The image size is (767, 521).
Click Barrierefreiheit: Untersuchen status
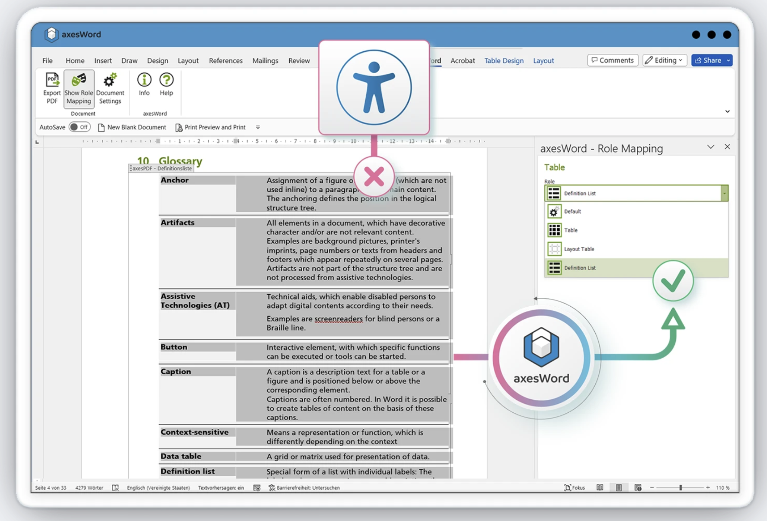304,488
